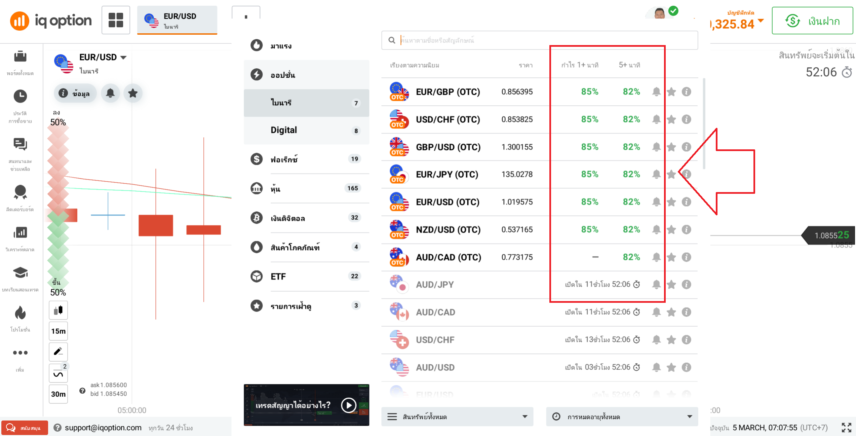Open the chart indicators button
The width and height of the screenshot is (856, 436).
pos(58,373)
